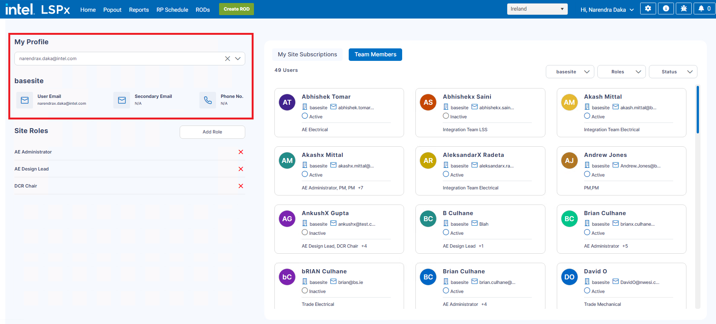716x324 pixels.
Task: Open the notifications bell icon
Action: [x=704, y=9]
